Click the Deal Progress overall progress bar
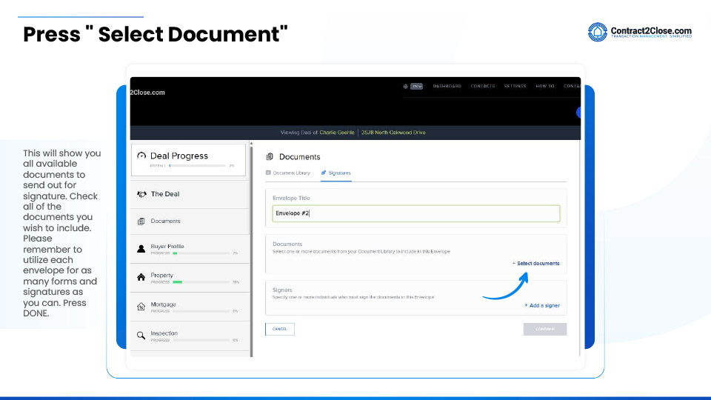 (x=197, y=166)
